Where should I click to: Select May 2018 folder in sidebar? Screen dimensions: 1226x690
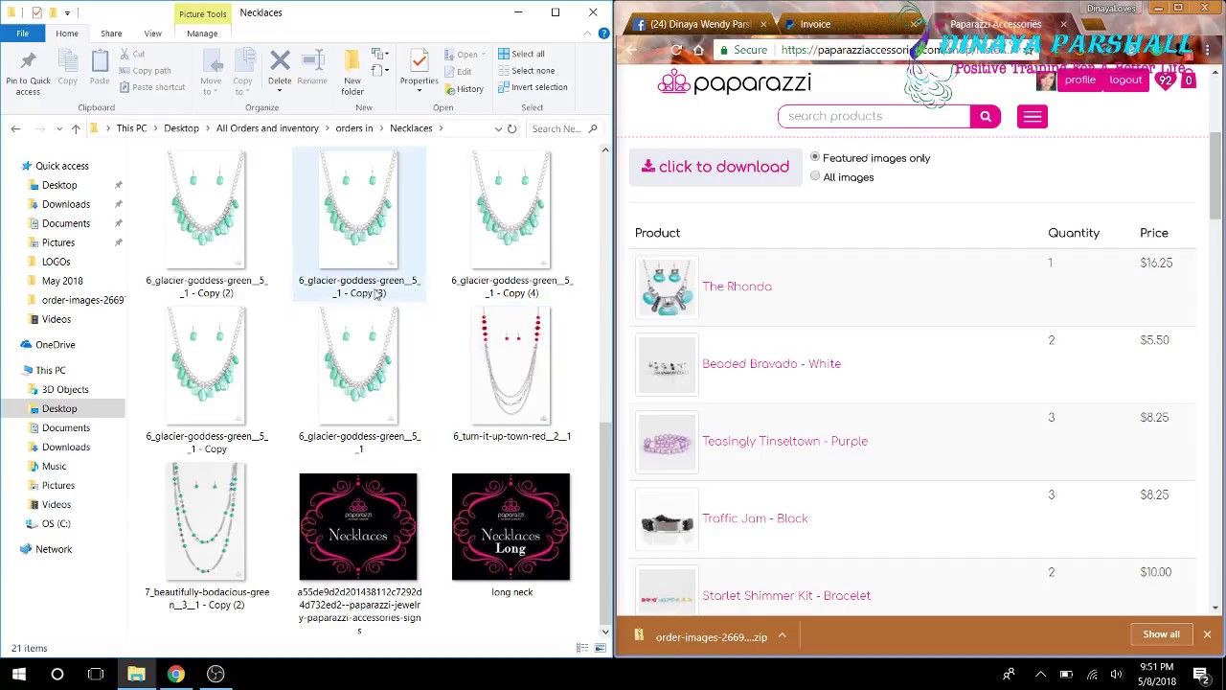click(62, 281)
